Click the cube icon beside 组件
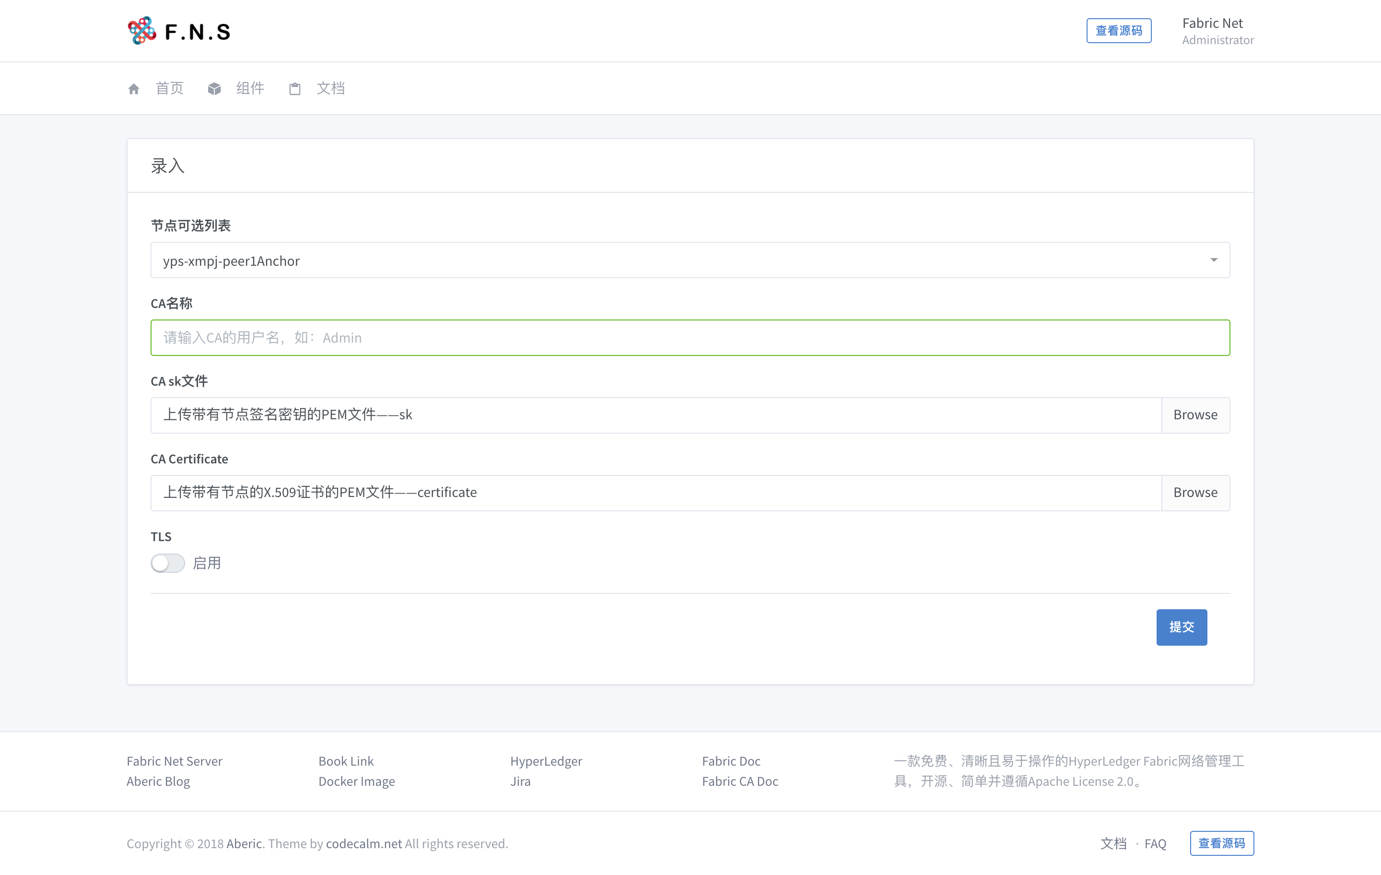The width and height of the screenshot is (1381, 875). 214,88
